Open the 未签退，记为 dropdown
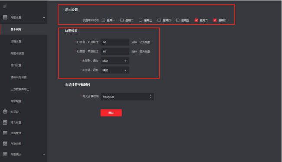 (115, 70)
